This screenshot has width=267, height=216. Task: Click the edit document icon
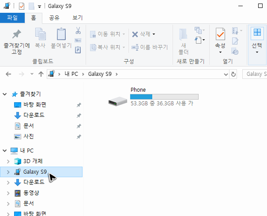coord(235,41)
